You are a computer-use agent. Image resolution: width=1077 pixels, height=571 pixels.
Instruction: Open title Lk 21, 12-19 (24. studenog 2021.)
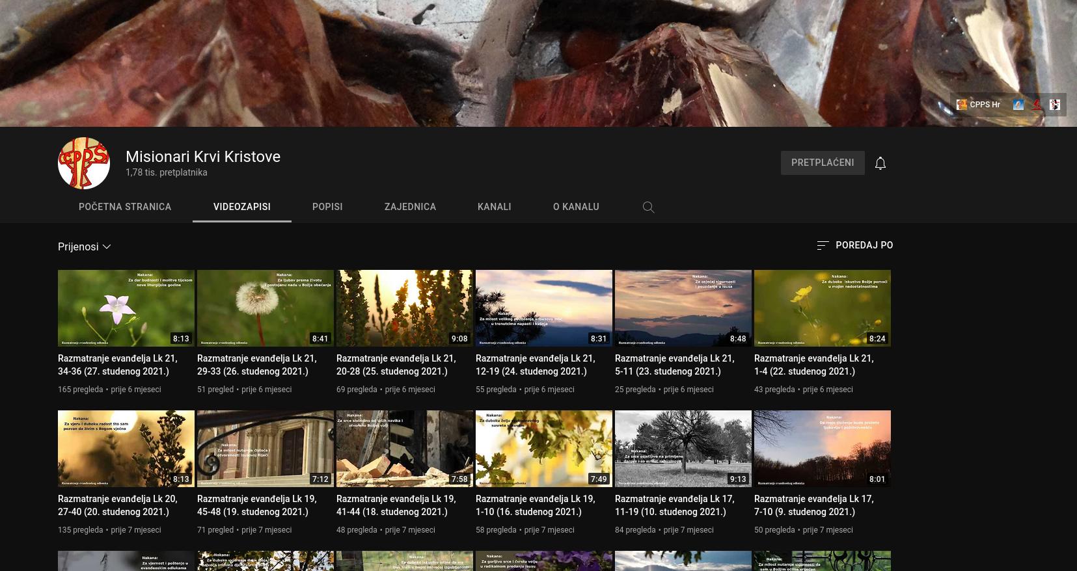click(x=536, y=365)
